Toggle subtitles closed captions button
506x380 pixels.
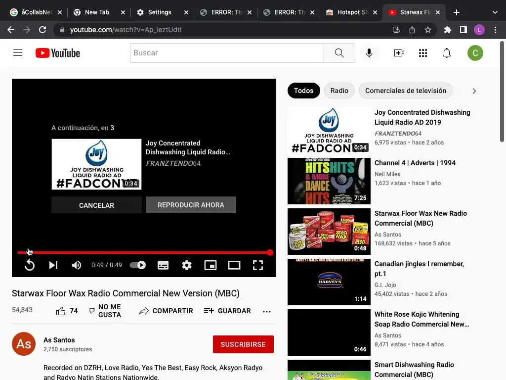(x=163, y=265)
